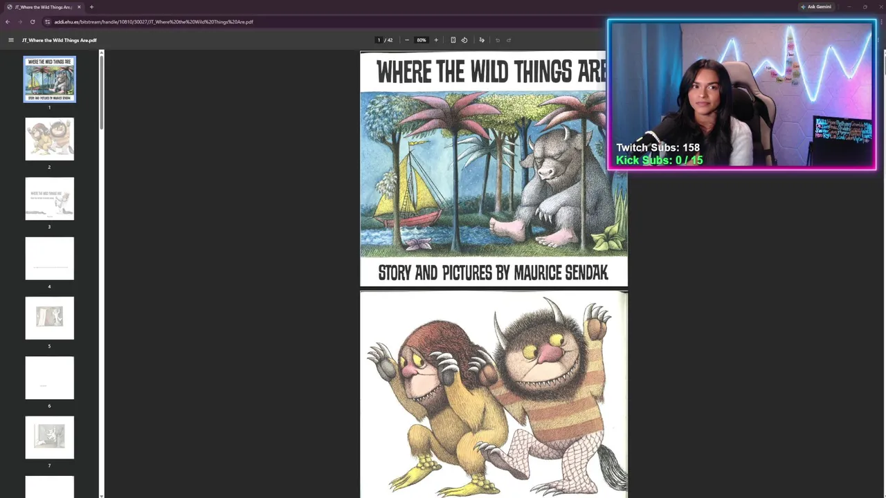The height and width of the screenshot is (498, 886).
Task: Toggle the PDF sidebar menu icon
Action: [11, 40]
